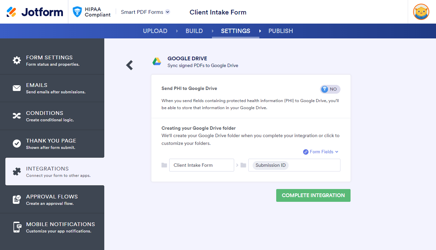This screenshot has width=436, height=250.
Task: Click the Emails envelope icon
Action: [16, 88]
